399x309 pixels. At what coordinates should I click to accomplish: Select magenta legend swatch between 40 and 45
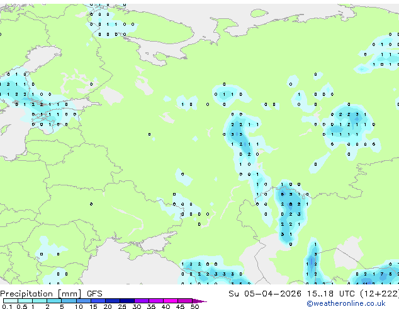coord(171,301)
